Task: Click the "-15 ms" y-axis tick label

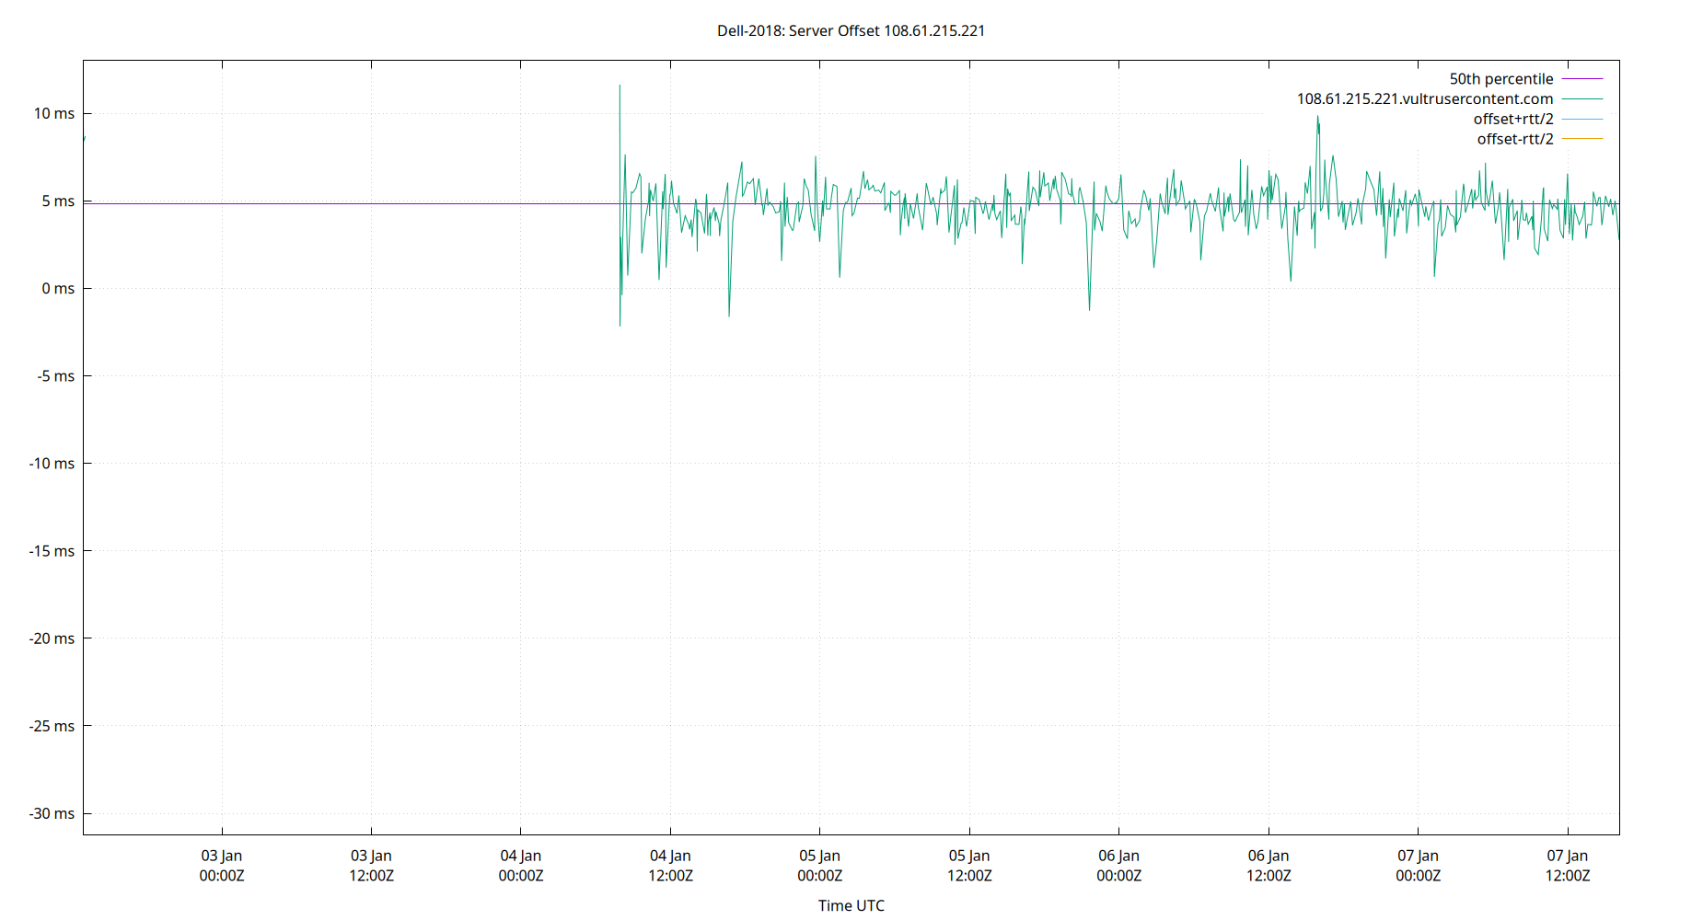Action: point(53,550)
